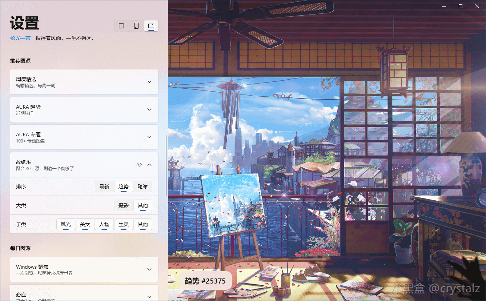Click the 趋势 #25375 badge

pyautogui.click(x=205, y=281)
